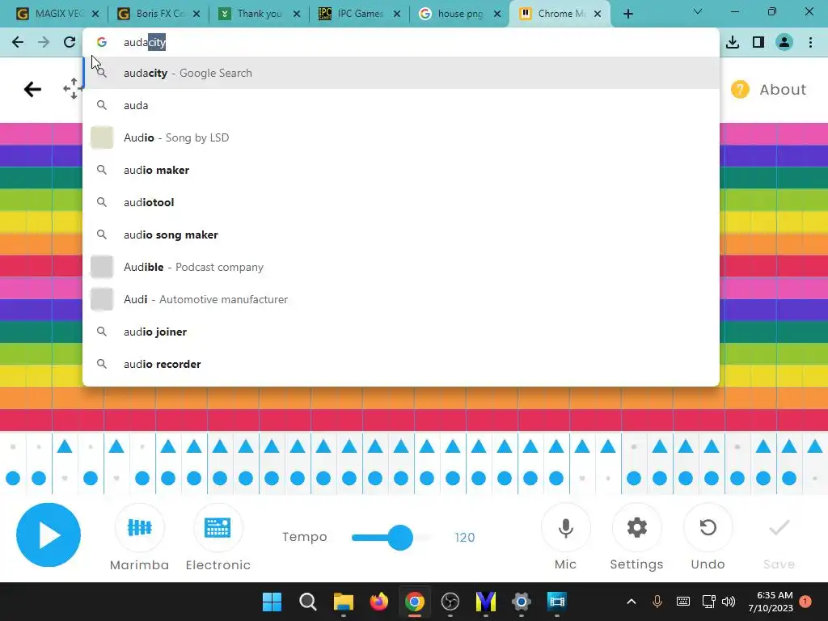The width and height of the screenshot is (828, 621).
Task: Toggle the Chrome side panel
Action: 758,42
